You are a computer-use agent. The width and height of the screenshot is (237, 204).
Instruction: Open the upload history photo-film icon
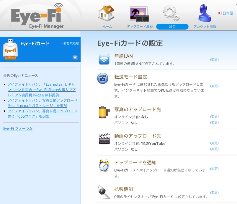point(139,14)
